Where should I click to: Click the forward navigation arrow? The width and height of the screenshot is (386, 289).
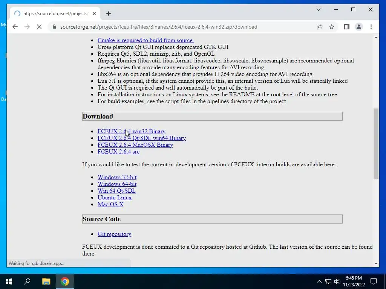point(27,27)
